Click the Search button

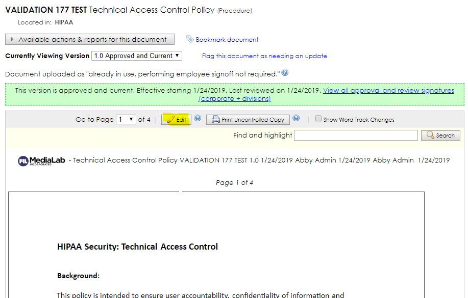440,136
